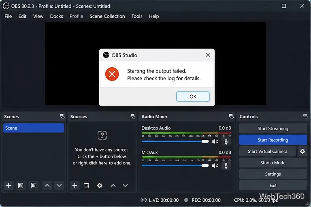Screen dimensions: 311x207
Task: Add a new scene with plus button
Action: (9, 186)
